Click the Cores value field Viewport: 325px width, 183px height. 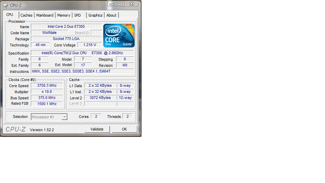click(x=96, y=116)
